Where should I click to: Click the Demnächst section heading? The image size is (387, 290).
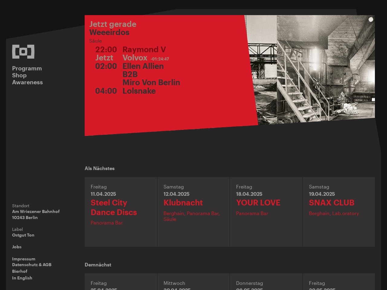click(98, 265)
